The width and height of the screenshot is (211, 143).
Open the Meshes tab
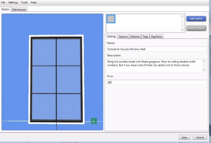(135, 36)
